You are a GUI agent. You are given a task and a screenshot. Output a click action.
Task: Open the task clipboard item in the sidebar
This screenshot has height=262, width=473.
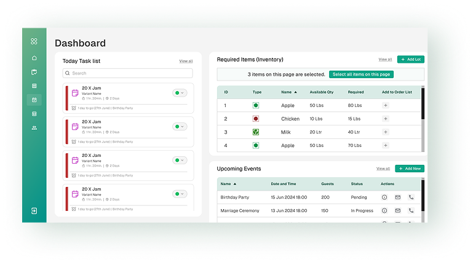coord(34,72)
